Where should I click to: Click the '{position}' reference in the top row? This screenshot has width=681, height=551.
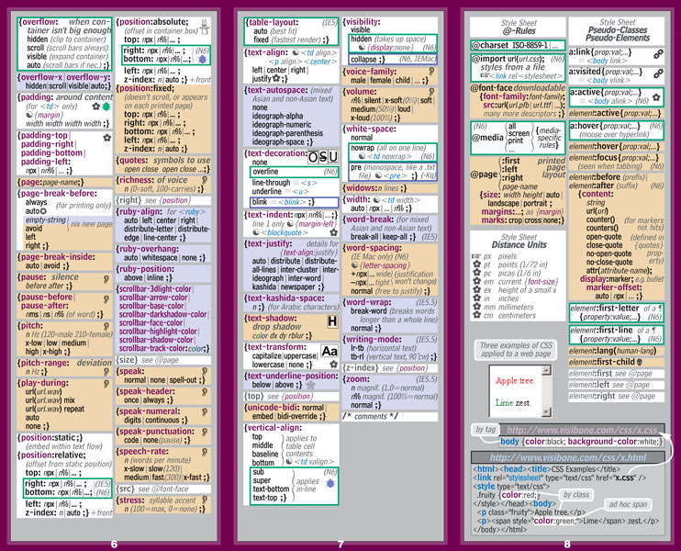click(x=297, y=397)
